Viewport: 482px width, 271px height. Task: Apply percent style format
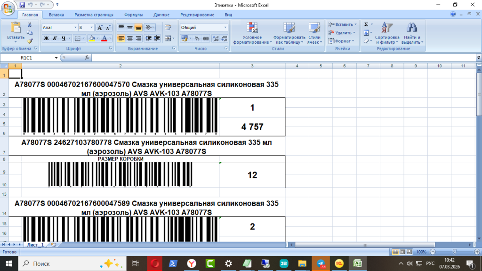197,39
